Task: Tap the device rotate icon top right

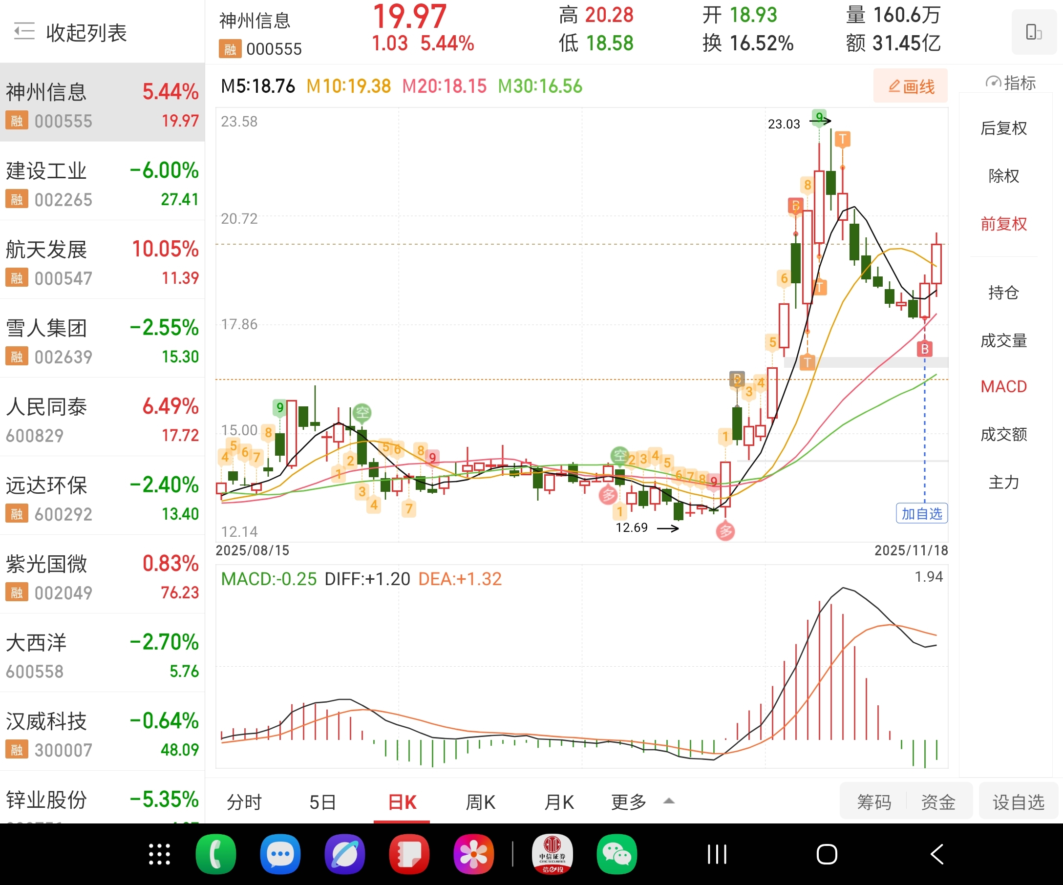Action: click(1033, 32)
